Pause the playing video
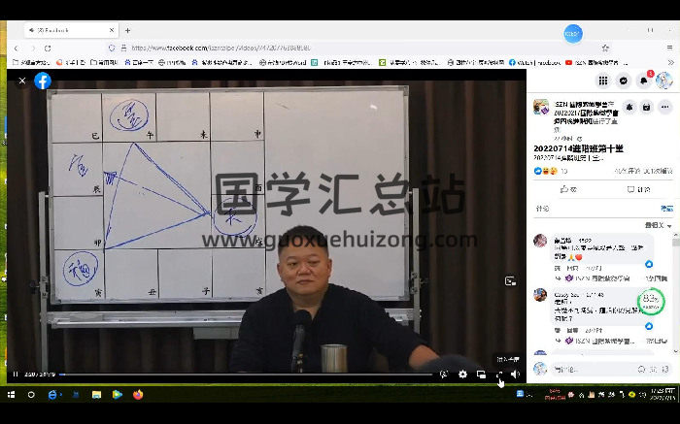This screenshot has height=424, width=680. 16,375
